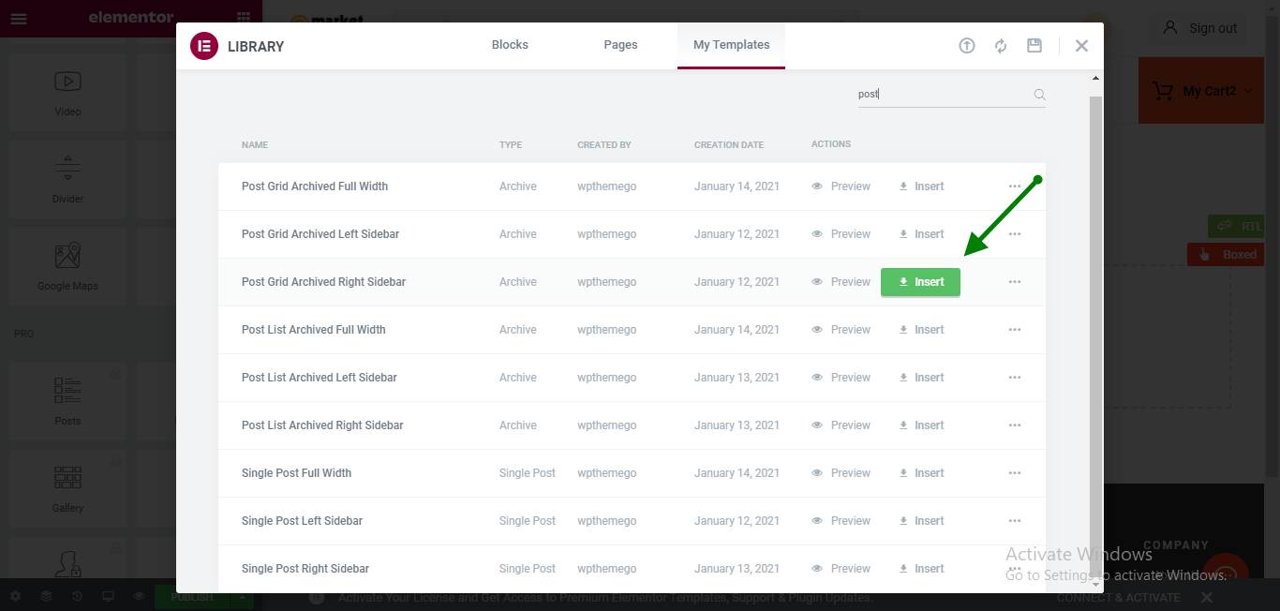Click the green Insert button for Post Grid Archived Right Sidebar

click(920, 282)
